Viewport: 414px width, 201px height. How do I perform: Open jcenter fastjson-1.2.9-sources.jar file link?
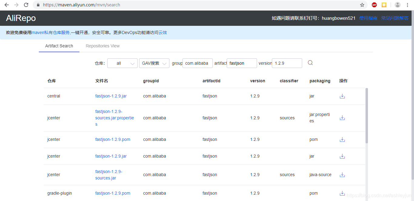(x=109, y=175)
